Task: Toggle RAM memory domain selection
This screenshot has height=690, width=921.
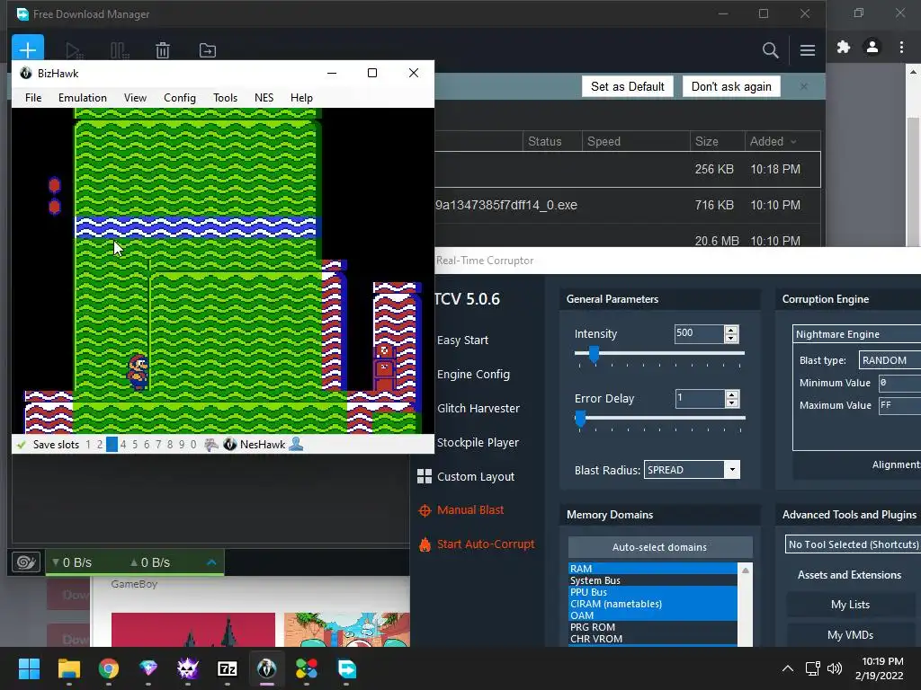Action: [x=653, y=569]
